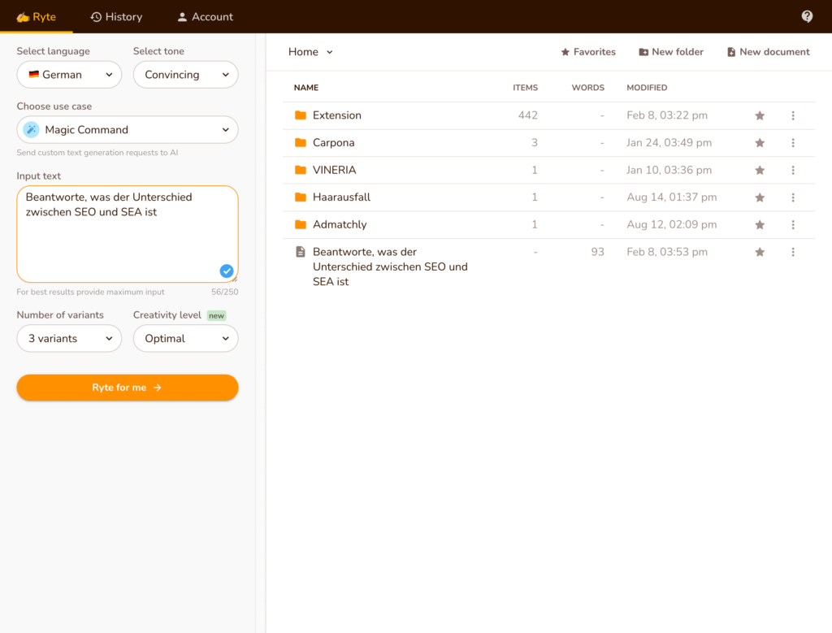Click the Aug 12, 02:09 pm date
The height and width of the screenshot is (633, 832).
pos(672,225)
